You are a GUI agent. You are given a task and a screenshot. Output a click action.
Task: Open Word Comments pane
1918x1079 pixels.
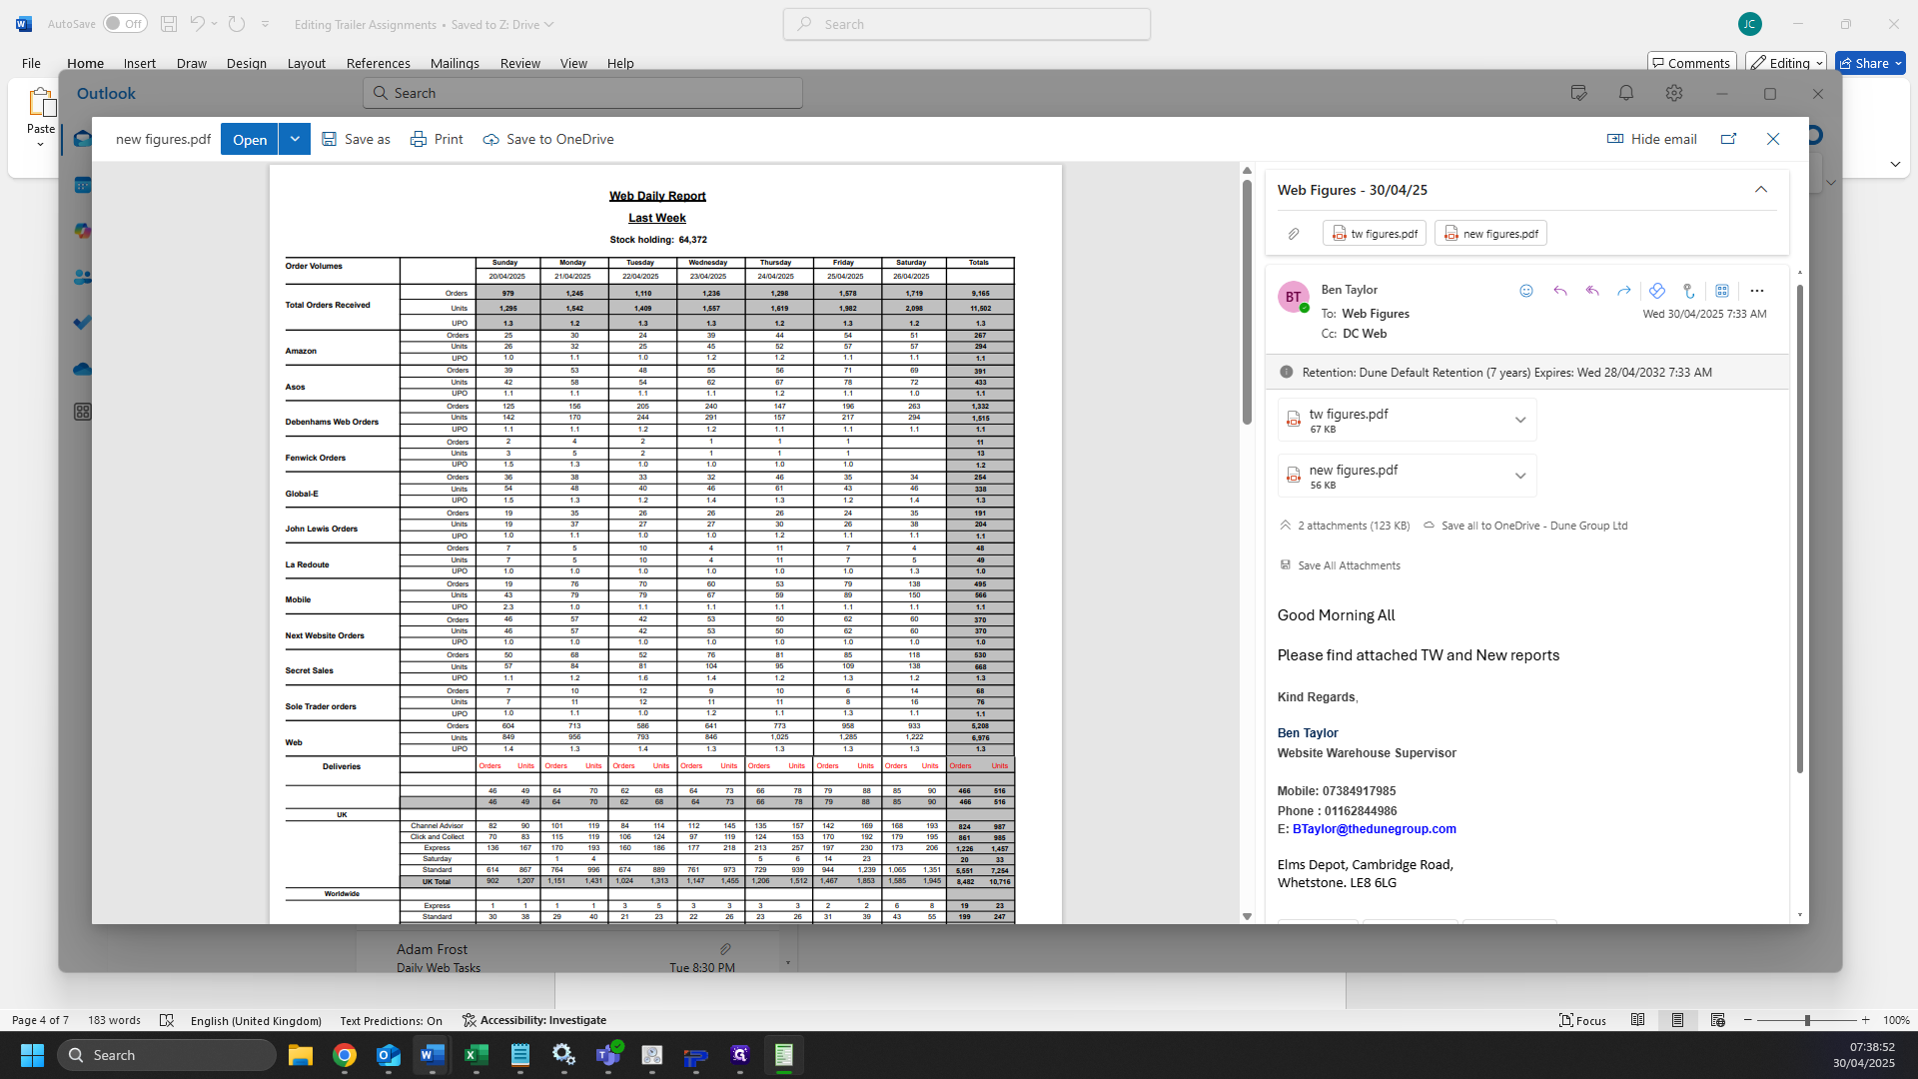tap(1692, 63)
